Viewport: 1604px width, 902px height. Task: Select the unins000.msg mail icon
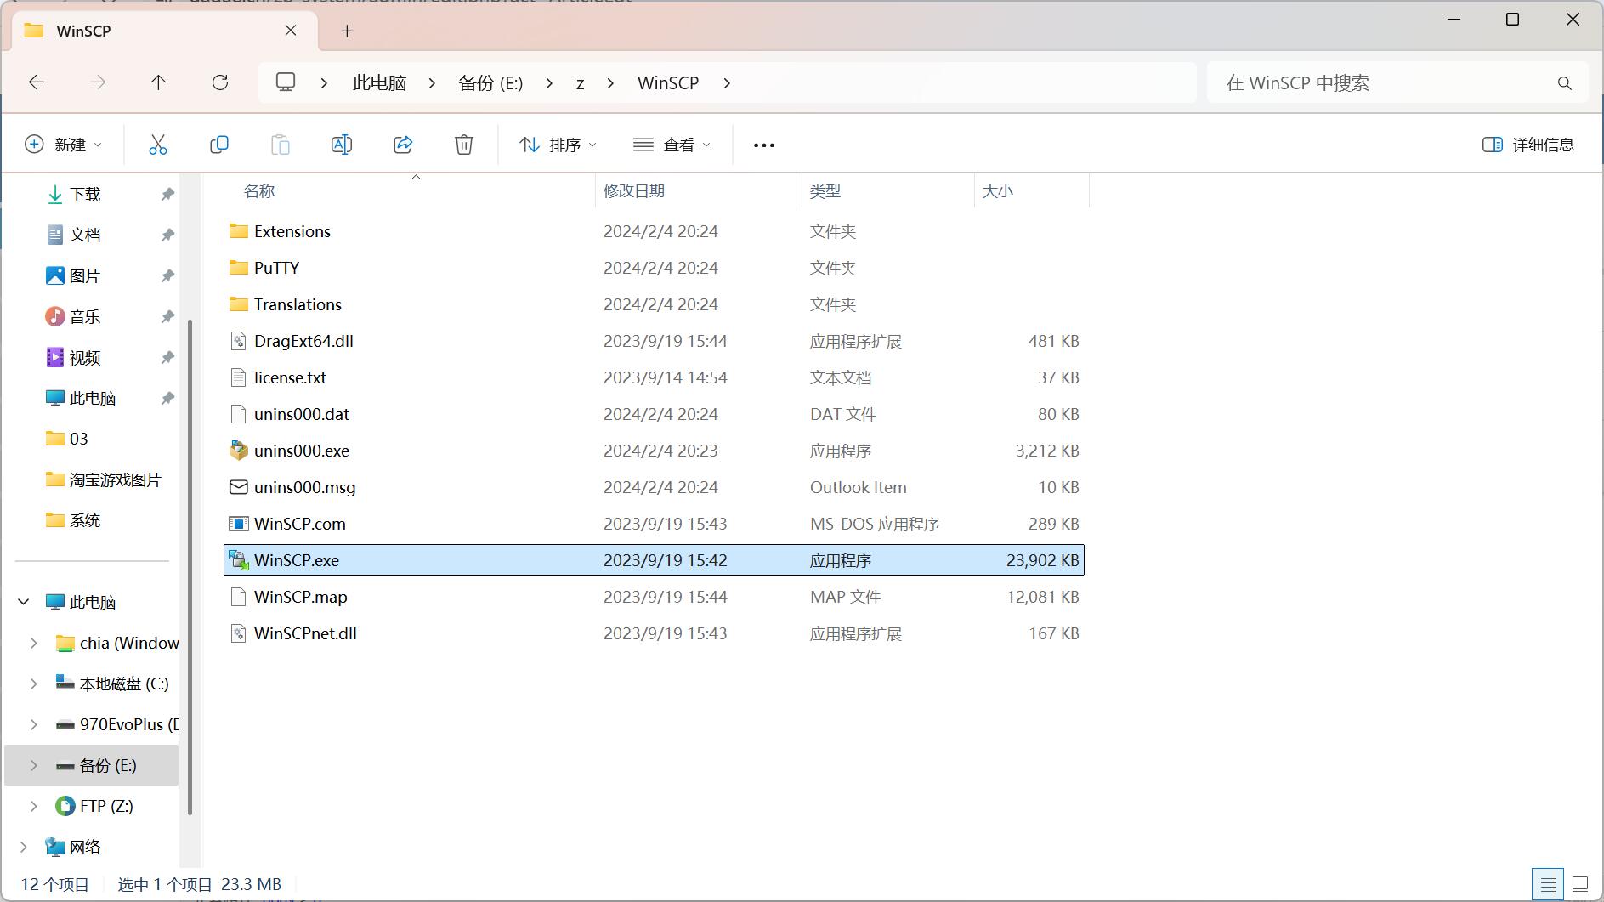point(239,487)
